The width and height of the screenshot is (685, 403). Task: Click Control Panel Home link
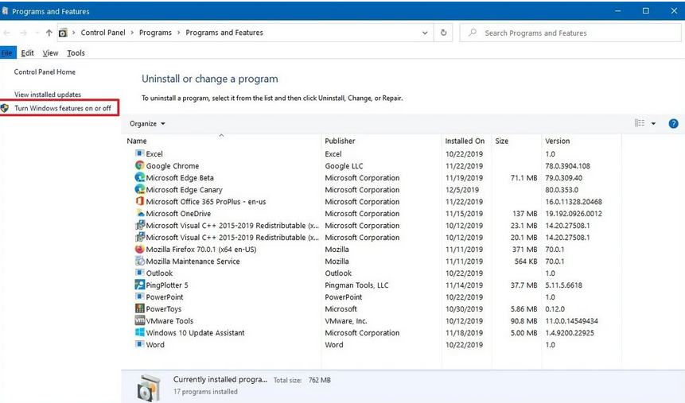45,72
